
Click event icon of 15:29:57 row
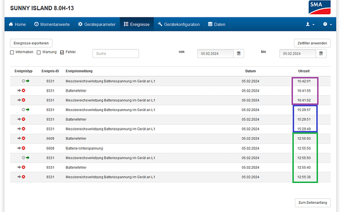(26, 110)
